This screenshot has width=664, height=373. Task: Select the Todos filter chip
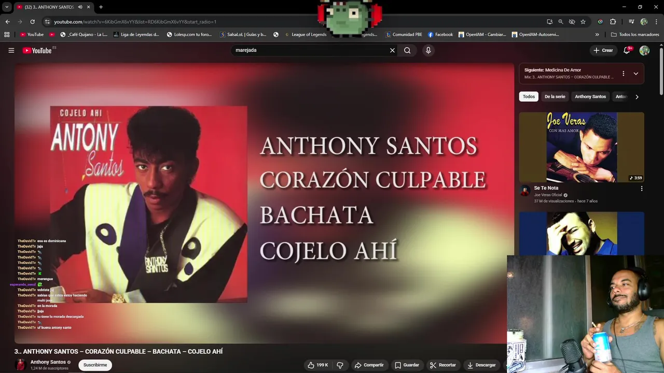pos(529,97)
